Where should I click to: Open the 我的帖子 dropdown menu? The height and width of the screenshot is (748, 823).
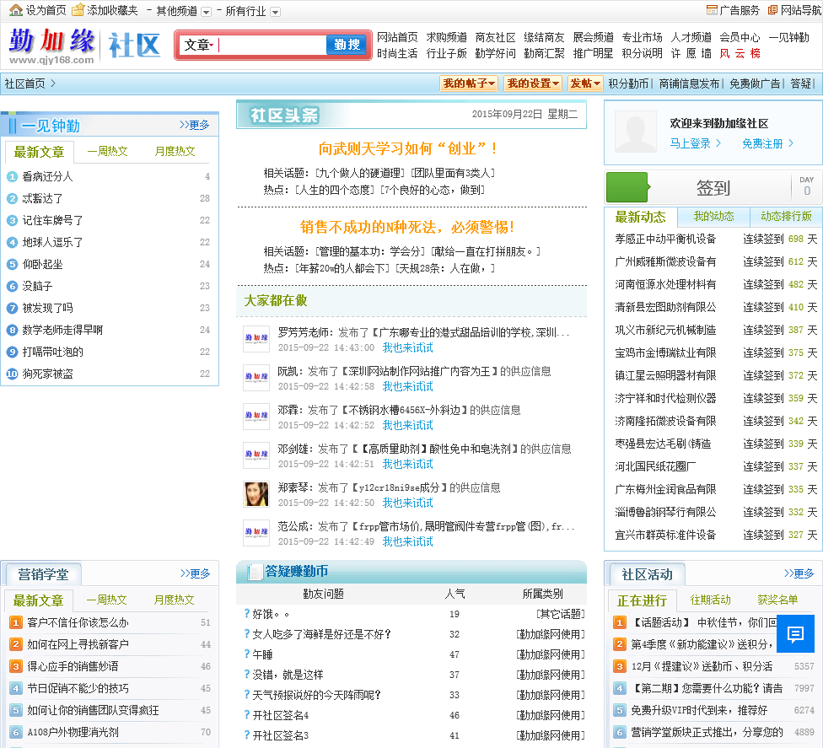coord(470,83)
